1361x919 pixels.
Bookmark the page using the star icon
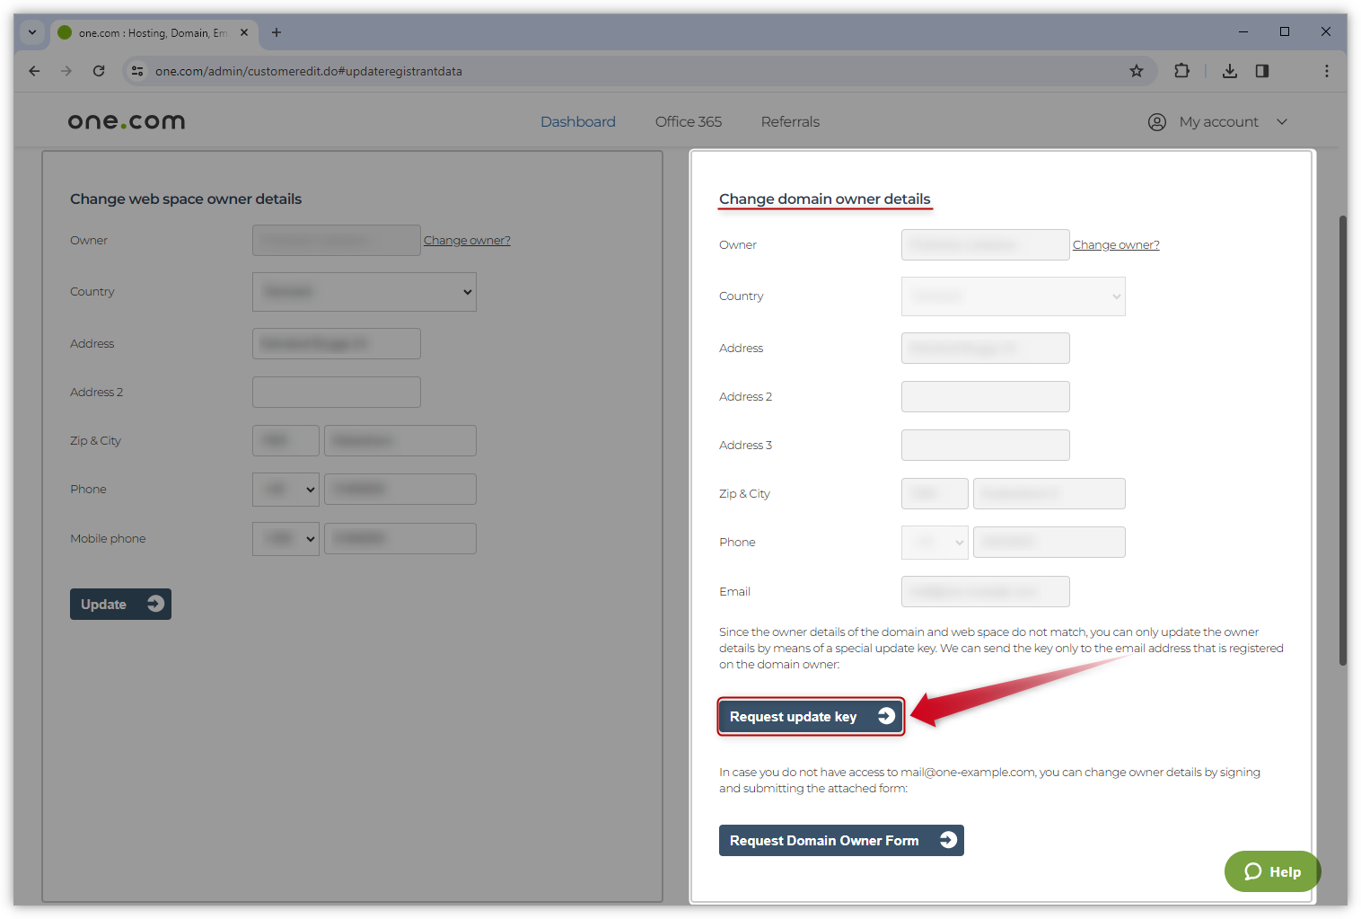[1136, 70]
